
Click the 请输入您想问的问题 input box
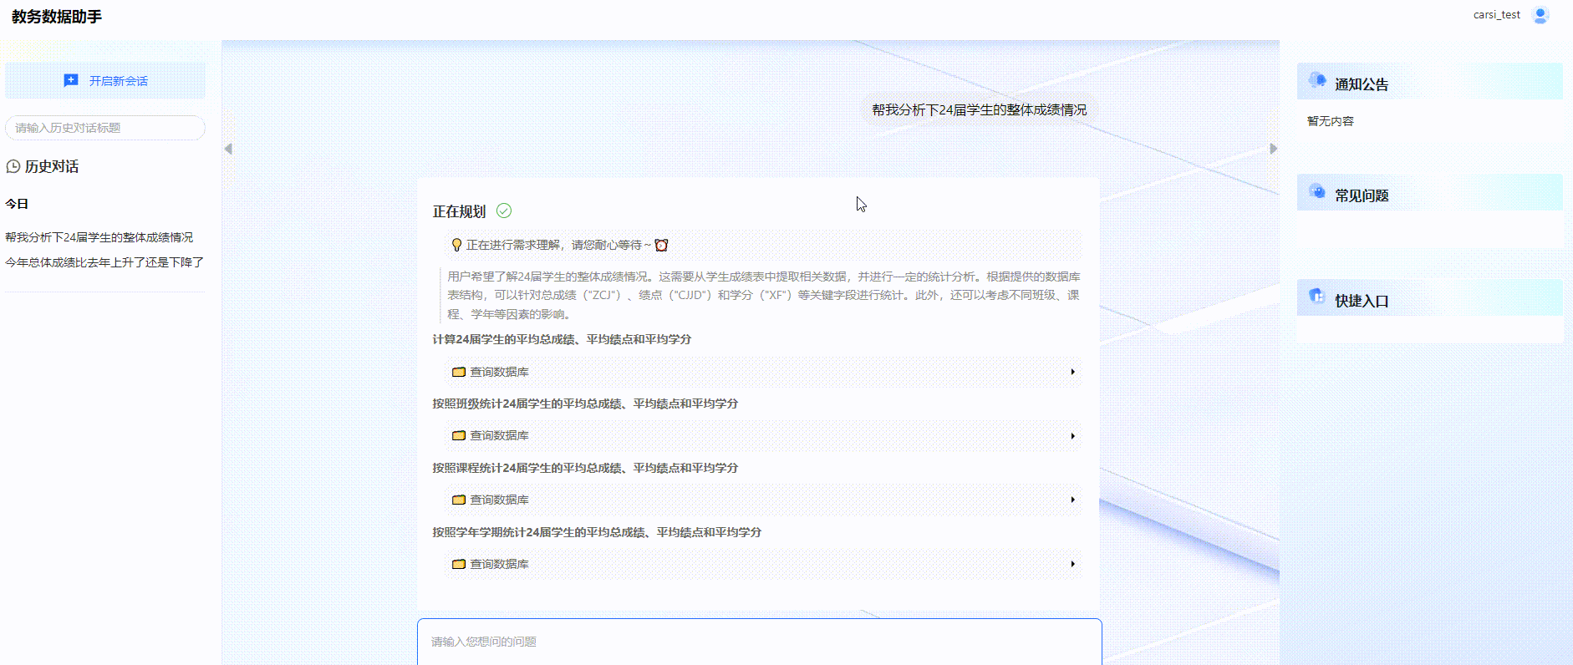759,642
